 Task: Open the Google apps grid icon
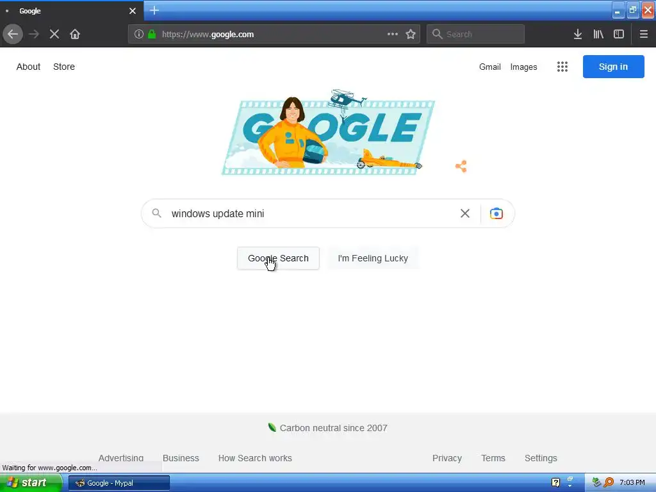(562, 67)
